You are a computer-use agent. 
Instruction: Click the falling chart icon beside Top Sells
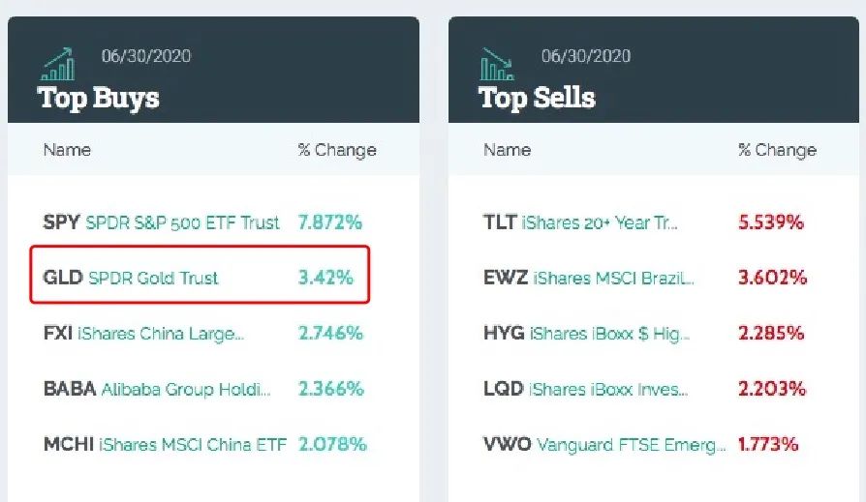498,65
